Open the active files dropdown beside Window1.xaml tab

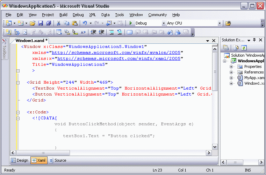pyautogui.click(x=208, y=41)
